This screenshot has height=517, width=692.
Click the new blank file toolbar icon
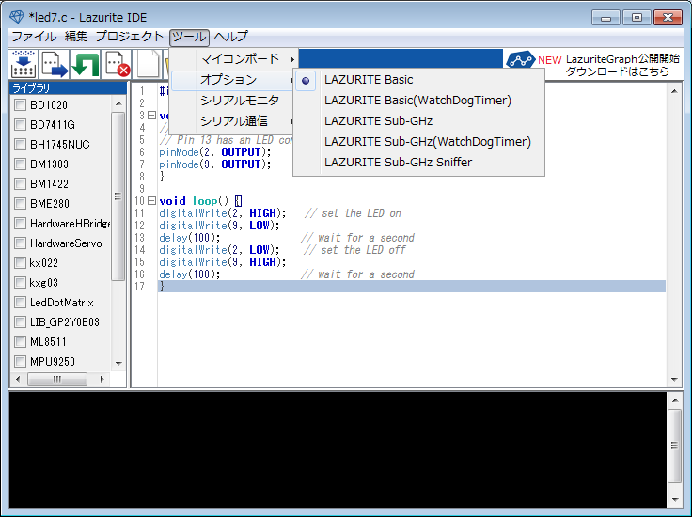coord(148,65)
